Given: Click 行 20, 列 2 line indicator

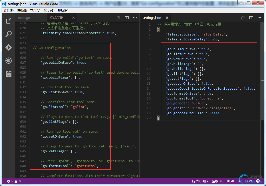Looking at the screenshot, I should [200, 181].
